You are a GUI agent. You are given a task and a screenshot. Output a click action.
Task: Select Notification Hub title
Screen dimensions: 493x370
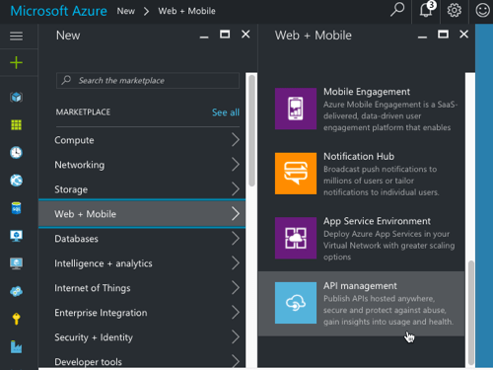point(359,156)
